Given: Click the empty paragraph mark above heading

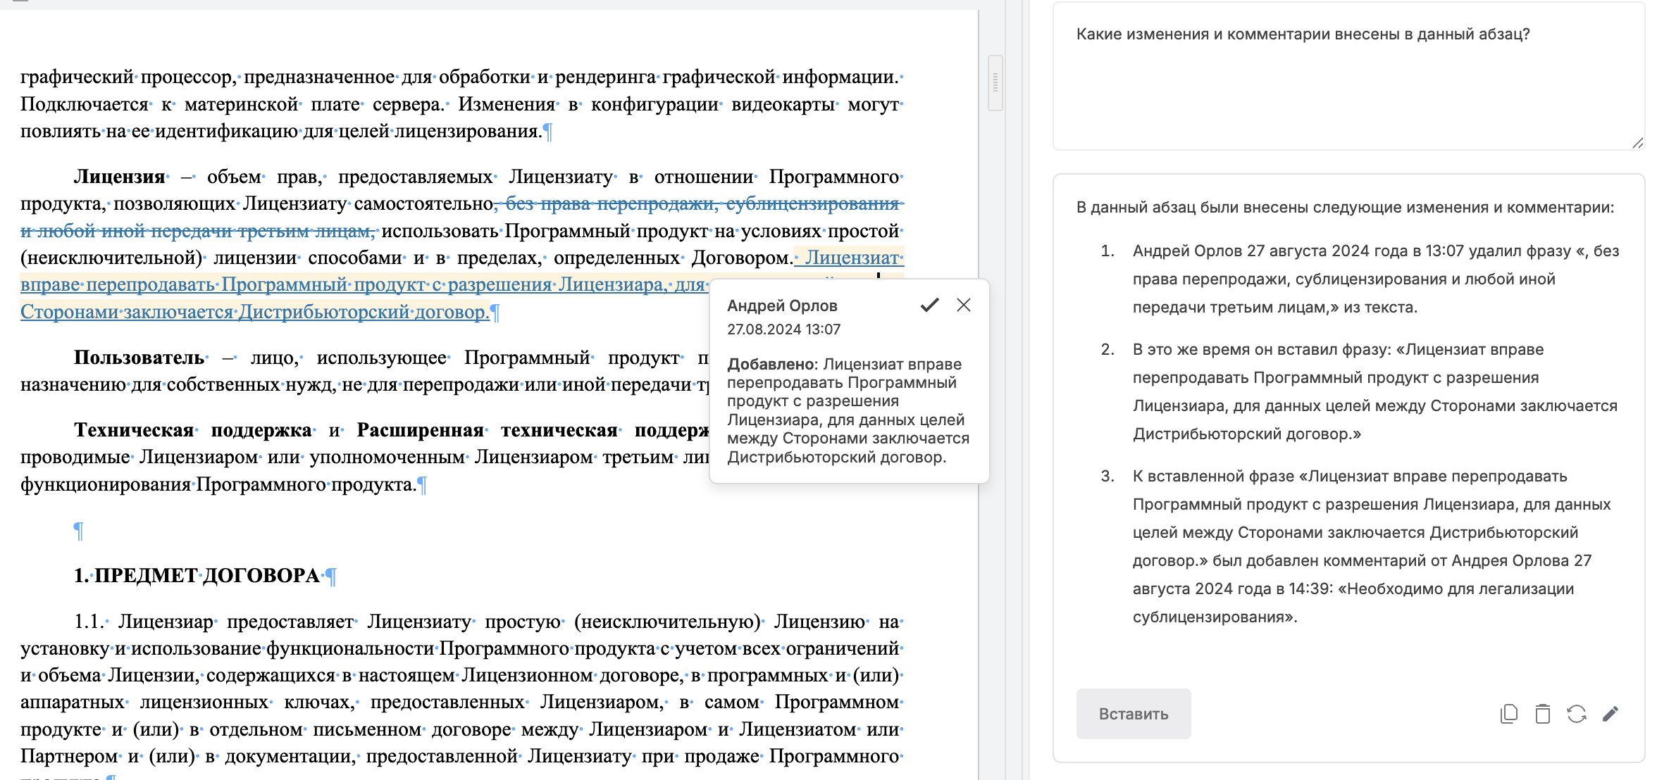Looking at the screenshot, I should pos(78,530).
